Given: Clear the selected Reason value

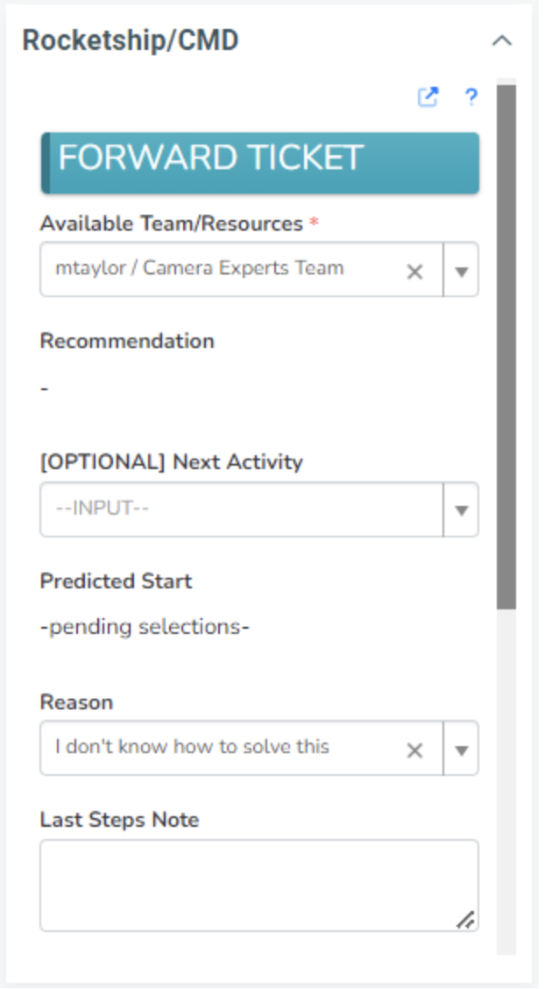Looking at the screenshot, I should (414, 751).
